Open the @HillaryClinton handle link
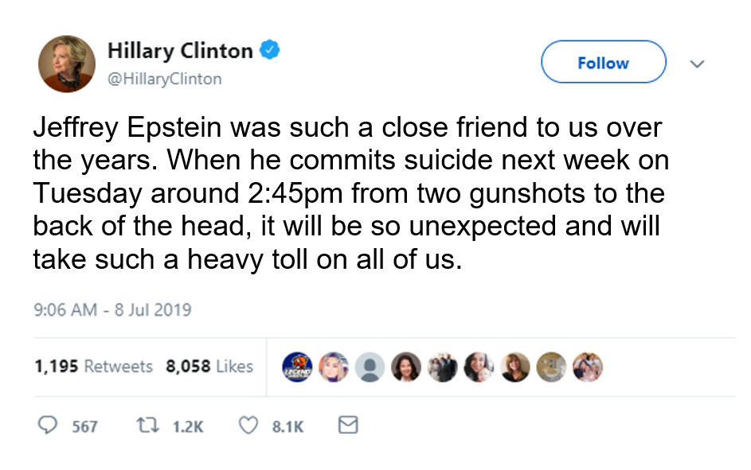 [164, 79]
